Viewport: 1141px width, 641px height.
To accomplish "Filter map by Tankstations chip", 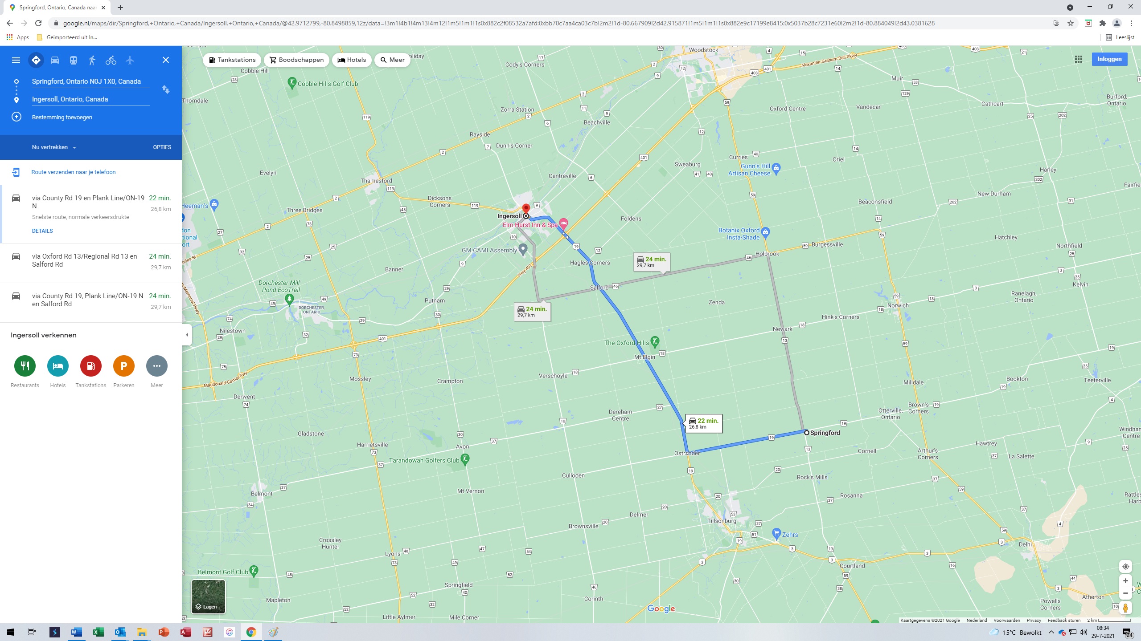I will (232, 60).
